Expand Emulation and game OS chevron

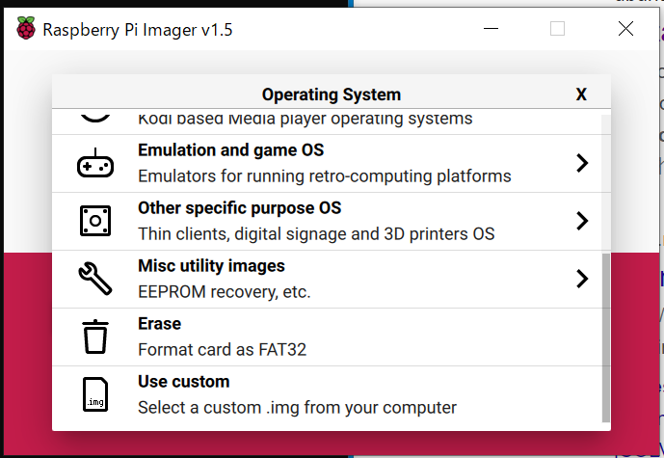pos(582,163)
